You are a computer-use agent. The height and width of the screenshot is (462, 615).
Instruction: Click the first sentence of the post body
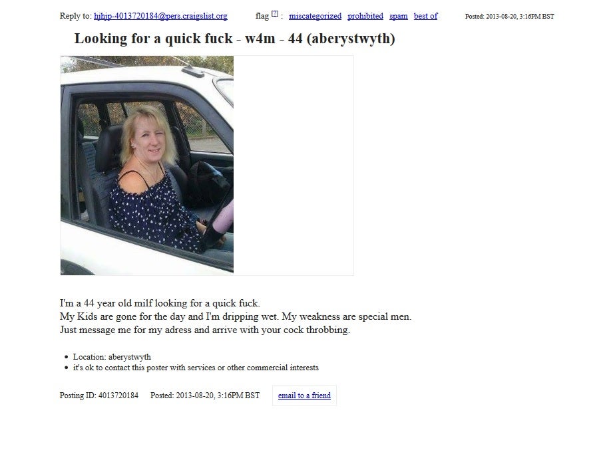click(x=160, y=303)
